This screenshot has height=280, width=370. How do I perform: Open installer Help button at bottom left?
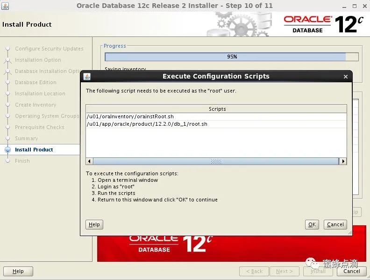(18, 271)
